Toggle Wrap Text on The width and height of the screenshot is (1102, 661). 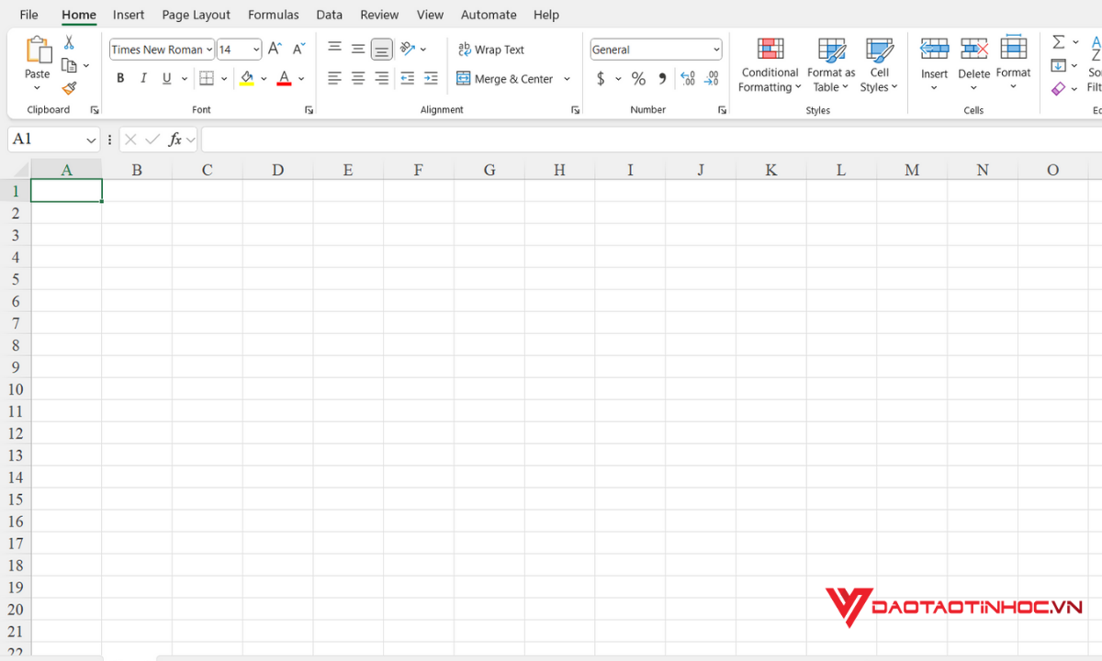pos(491,50)
